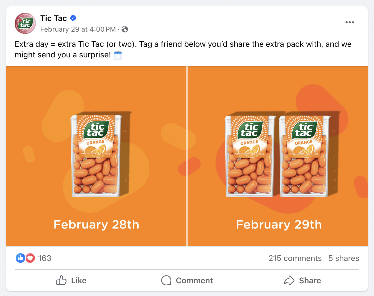Click the calendar emoji in the post text

[118, 55]
